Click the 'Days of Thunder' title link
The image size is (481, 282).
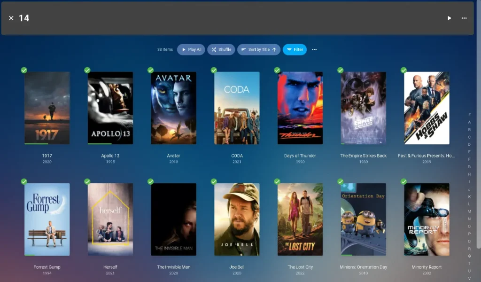[300, 156]
